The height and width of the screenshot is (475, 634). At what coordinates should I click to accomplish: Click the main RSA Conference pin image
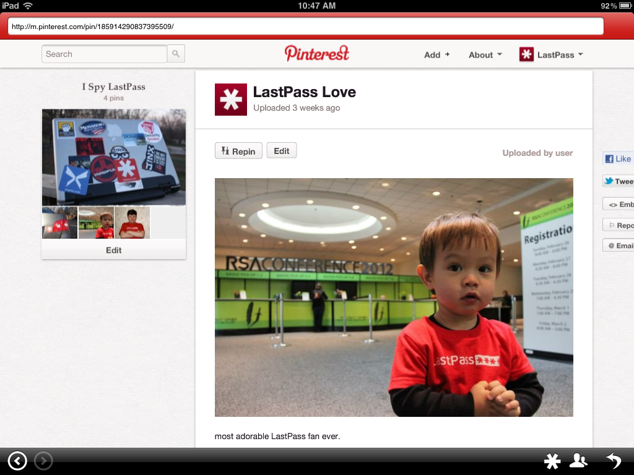(394, 297)
